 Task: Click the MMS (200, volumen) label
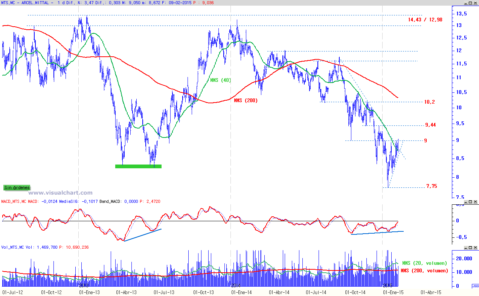point(425,270)
